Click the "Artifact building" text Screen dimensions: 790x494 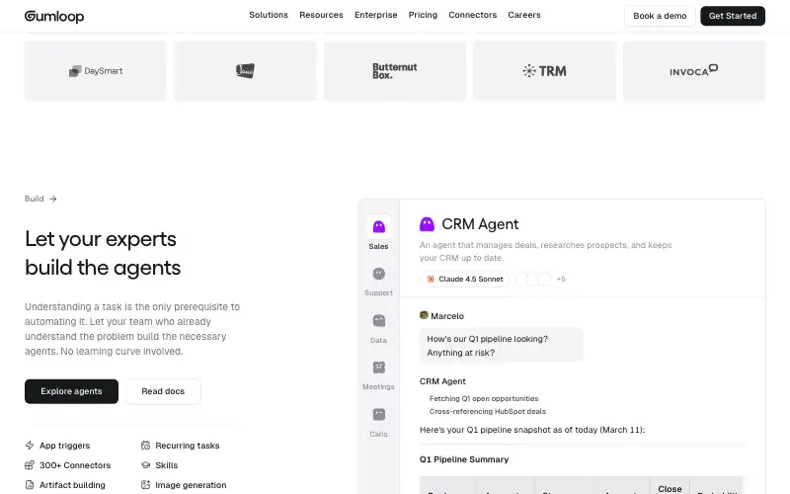(72, 485)
